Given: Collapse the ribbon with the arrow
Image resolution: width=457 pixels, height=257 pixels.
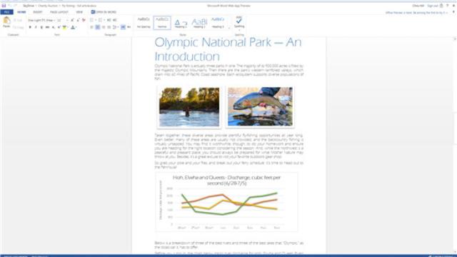Looking at the screenshot, I should [453, 12].
